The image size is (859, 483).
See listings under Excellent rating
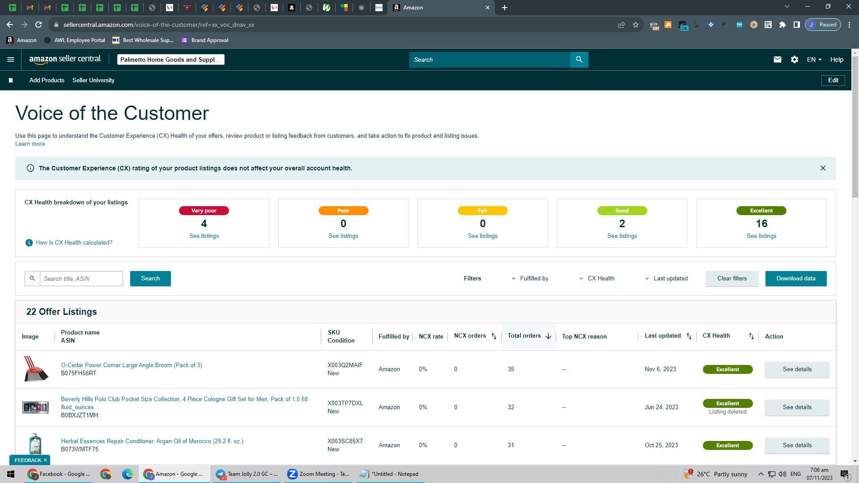[761, 236]
